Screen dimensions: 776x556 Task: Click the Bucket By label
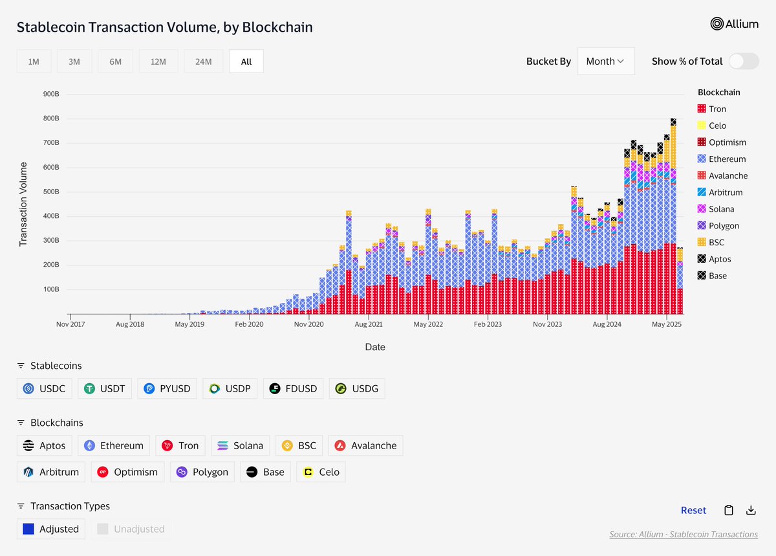548,61
